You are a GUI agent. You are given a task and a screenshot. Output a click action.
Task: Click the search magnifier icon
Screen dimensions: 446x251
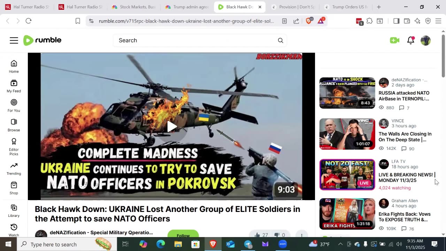(280, 40)
